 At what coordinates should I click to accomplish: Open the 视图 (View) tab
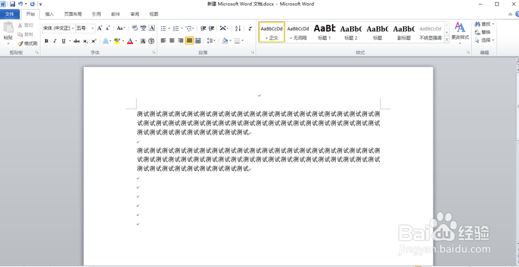tap(154, 14)
